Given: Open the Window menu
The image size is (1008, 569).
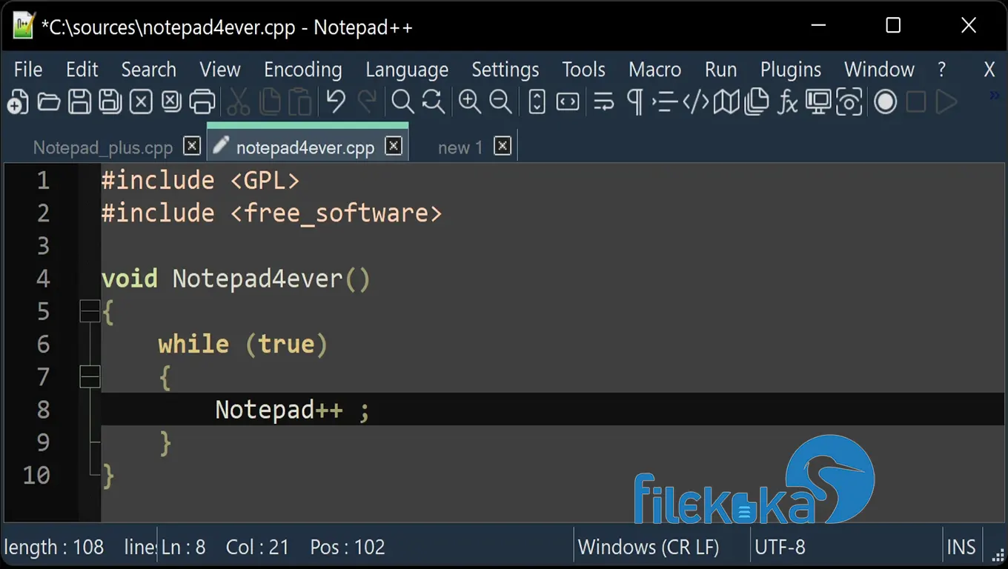Looking at the screenshot, I should (879, 70).
